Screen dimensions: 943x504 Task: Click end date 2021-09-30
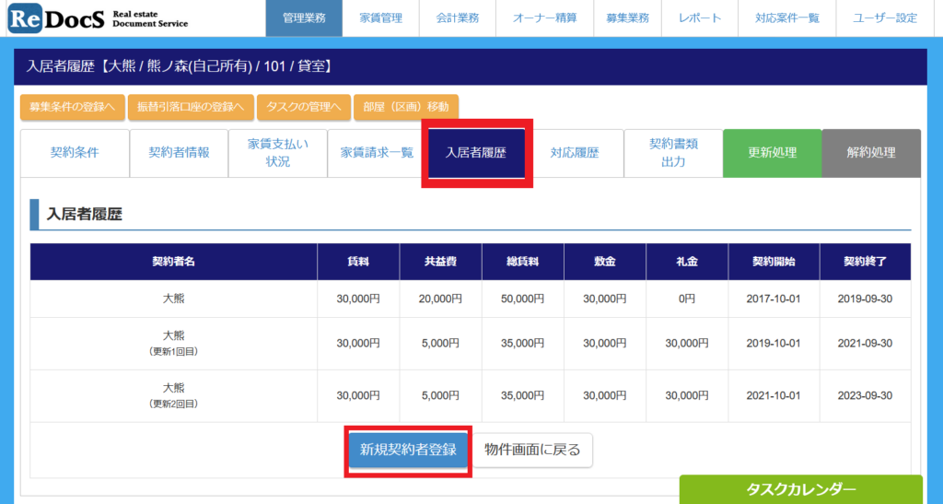865,344
